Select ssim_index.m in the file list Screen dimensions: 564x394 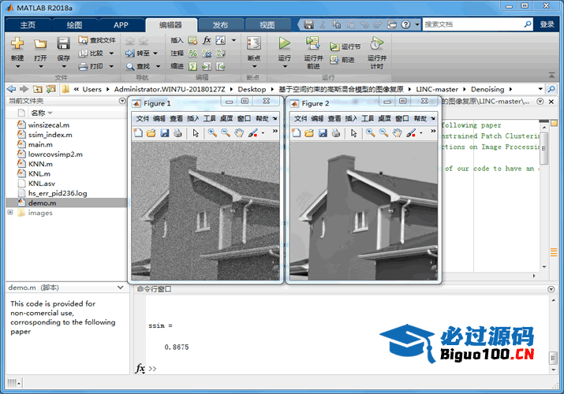[67, 135]
